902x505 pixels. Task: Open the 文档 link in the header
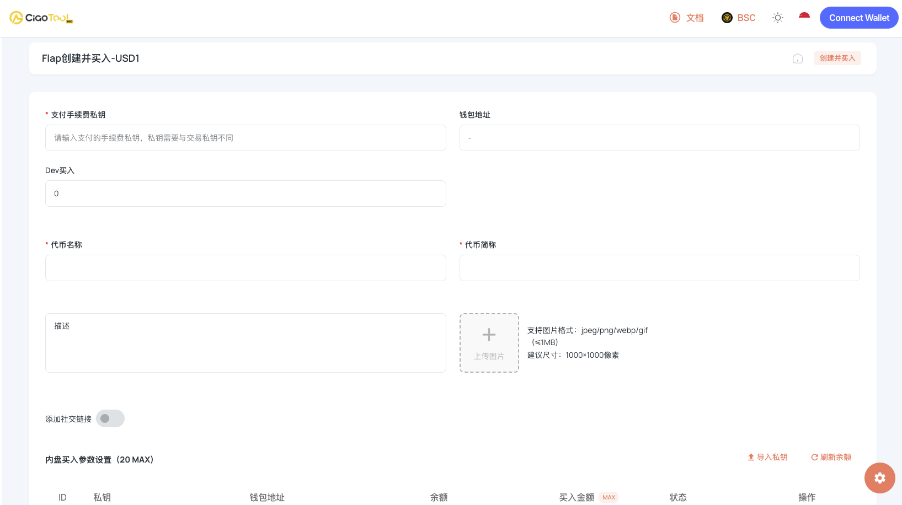693,17
